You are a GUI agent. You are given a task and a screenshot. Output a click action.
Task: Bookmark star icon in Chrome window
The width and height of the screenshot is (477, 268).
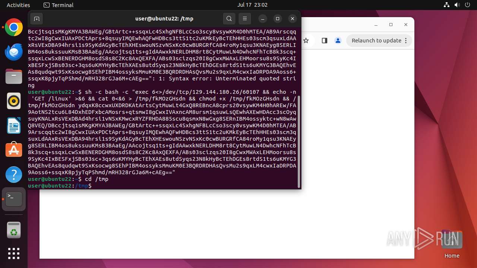[x=306, y=41]
